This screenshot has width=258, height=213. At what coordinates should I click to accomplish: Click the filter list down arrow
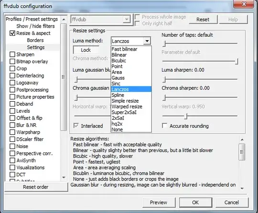(64, 178)
